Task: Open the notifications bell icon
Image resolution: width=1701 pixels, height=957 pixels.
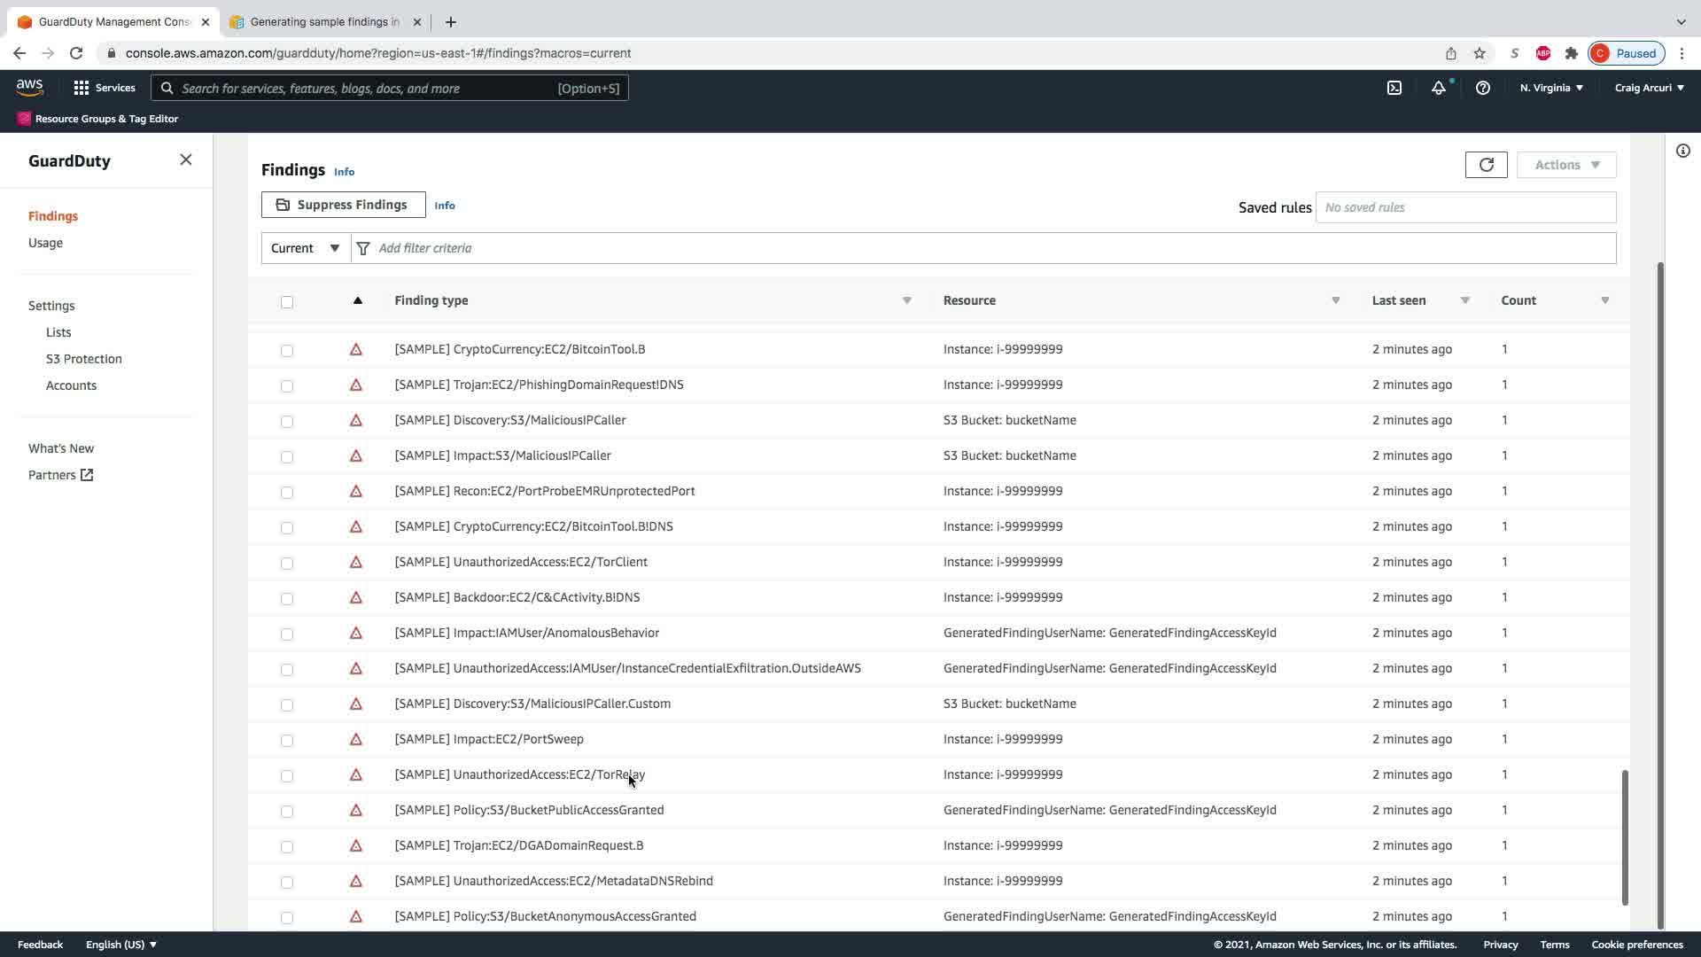Action: click(1438, 88)
